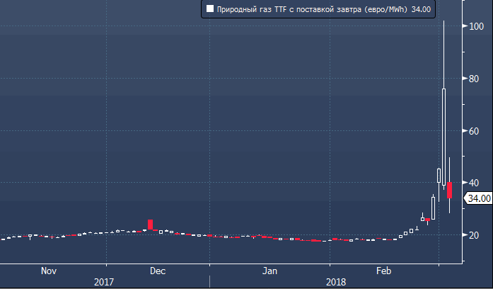Select the Nov month label on time axis

tap(48, 271)
